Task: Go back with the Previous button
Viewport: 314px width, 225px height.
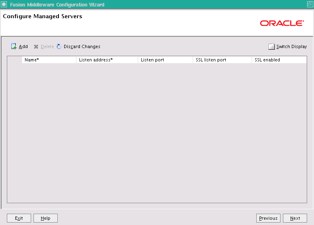Action: click(x=268, y=218)
